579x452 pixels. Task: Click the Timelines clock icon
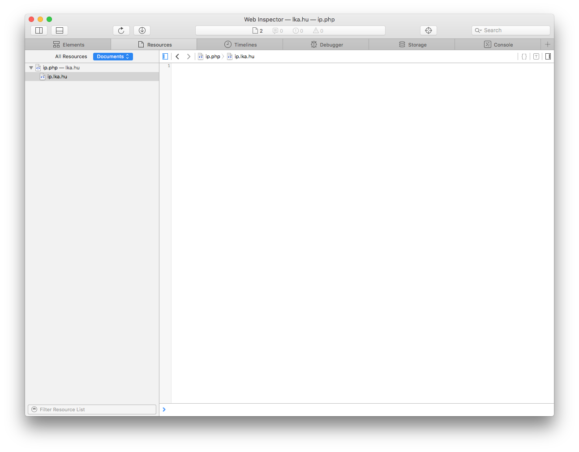coord(228,44)
